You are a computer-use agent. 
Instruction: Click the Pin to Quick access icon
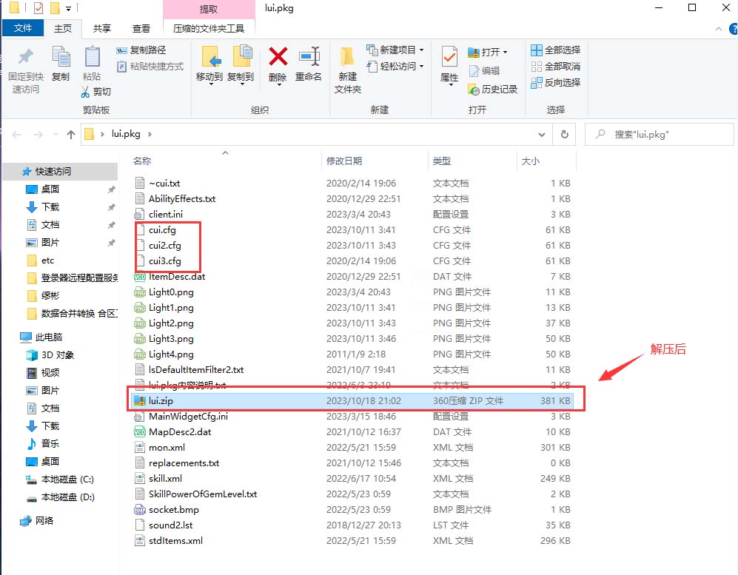25,58
